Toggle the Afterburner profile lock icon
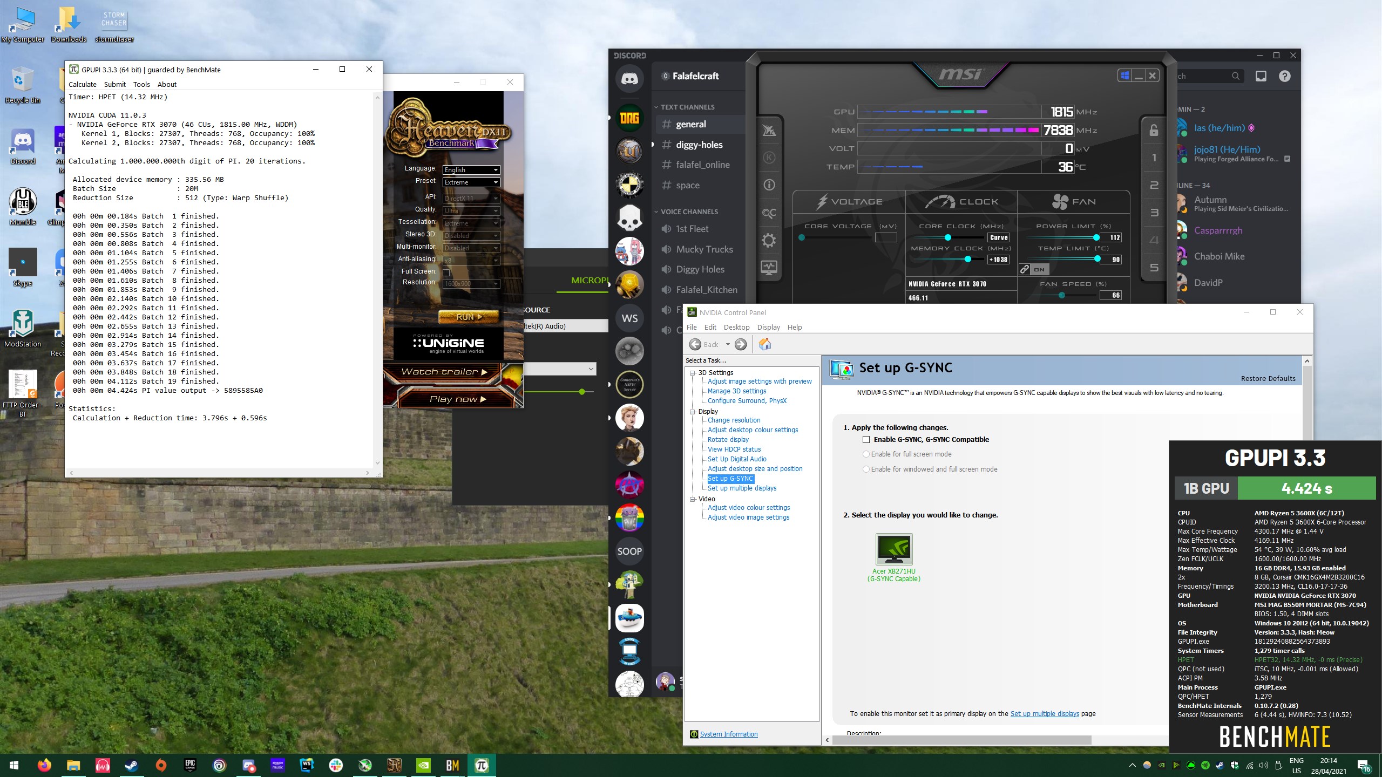1382x777 pixels. point(1154,130)
